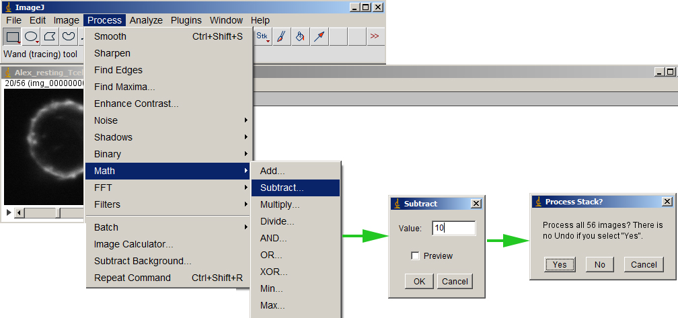This screenshot has height=318, width=678.
Task: Open the Analyze menu
Action: [146, 20]
